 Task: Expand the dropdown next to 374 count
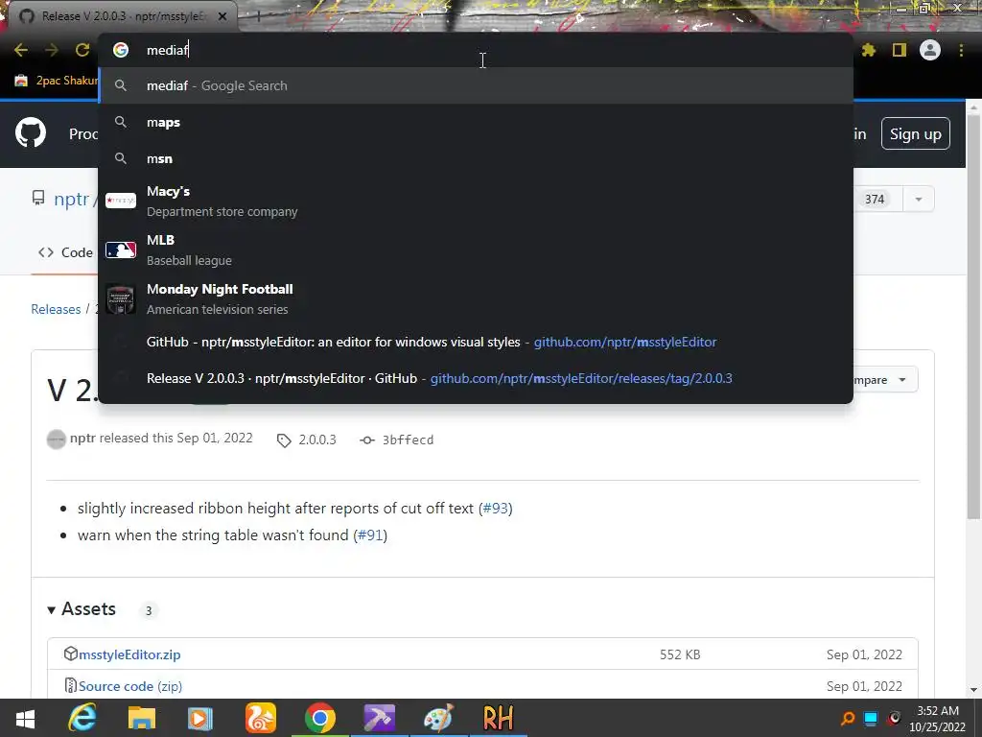918,200
